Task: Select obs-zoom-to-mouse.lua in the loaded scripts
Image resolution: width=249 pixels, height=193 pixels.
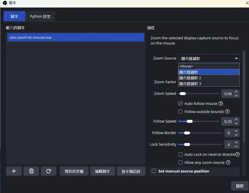Action: (x=76, y=38)
